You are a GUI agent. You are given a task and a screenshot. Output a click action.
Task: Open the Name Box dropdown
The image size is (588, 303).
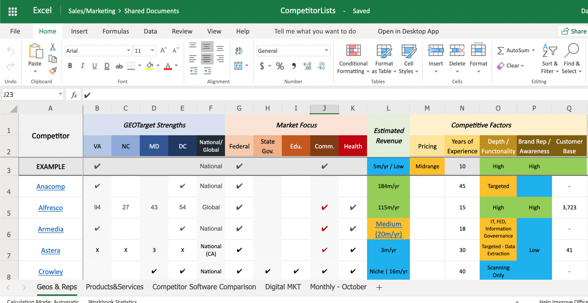(x=61, y=94)
